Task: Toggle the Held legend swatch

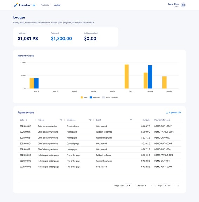Action: [82, 97]
